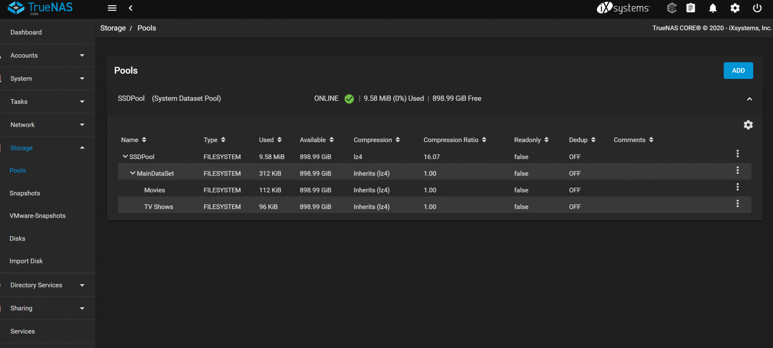Click the 9.58 MiB (0%) Used header text
Viewport: 773px width, 348px height.
click(x=394, y=98)
